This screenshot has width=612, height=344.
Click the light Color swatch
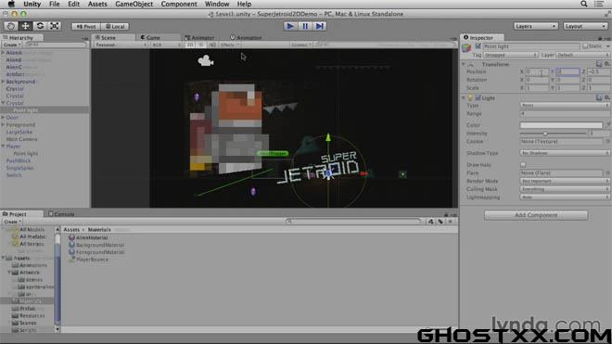click(x=561, y=125)
